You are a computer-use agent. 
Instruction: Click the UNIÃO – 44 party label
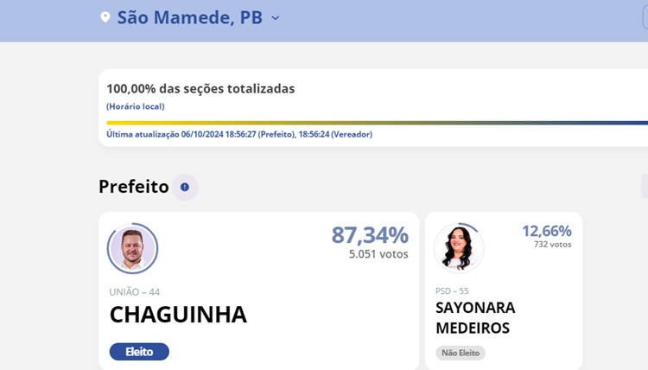pyautogui.click(x=135, y=292)
